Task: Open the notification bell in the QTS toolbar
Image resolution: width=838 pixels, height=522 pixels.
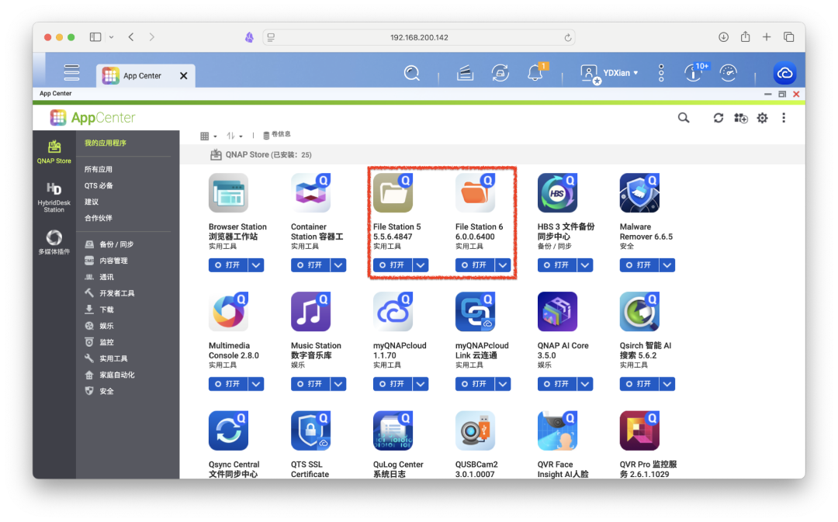Action: click(x=535, y=72)
